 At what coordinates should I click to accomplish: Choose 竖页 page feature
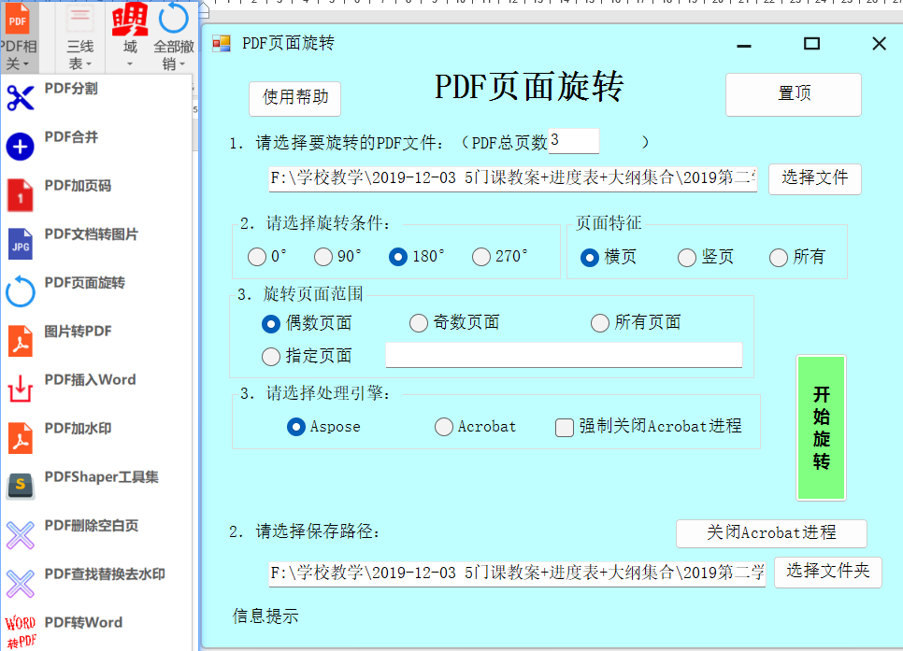pyautogui.click(x=706, y=257)
